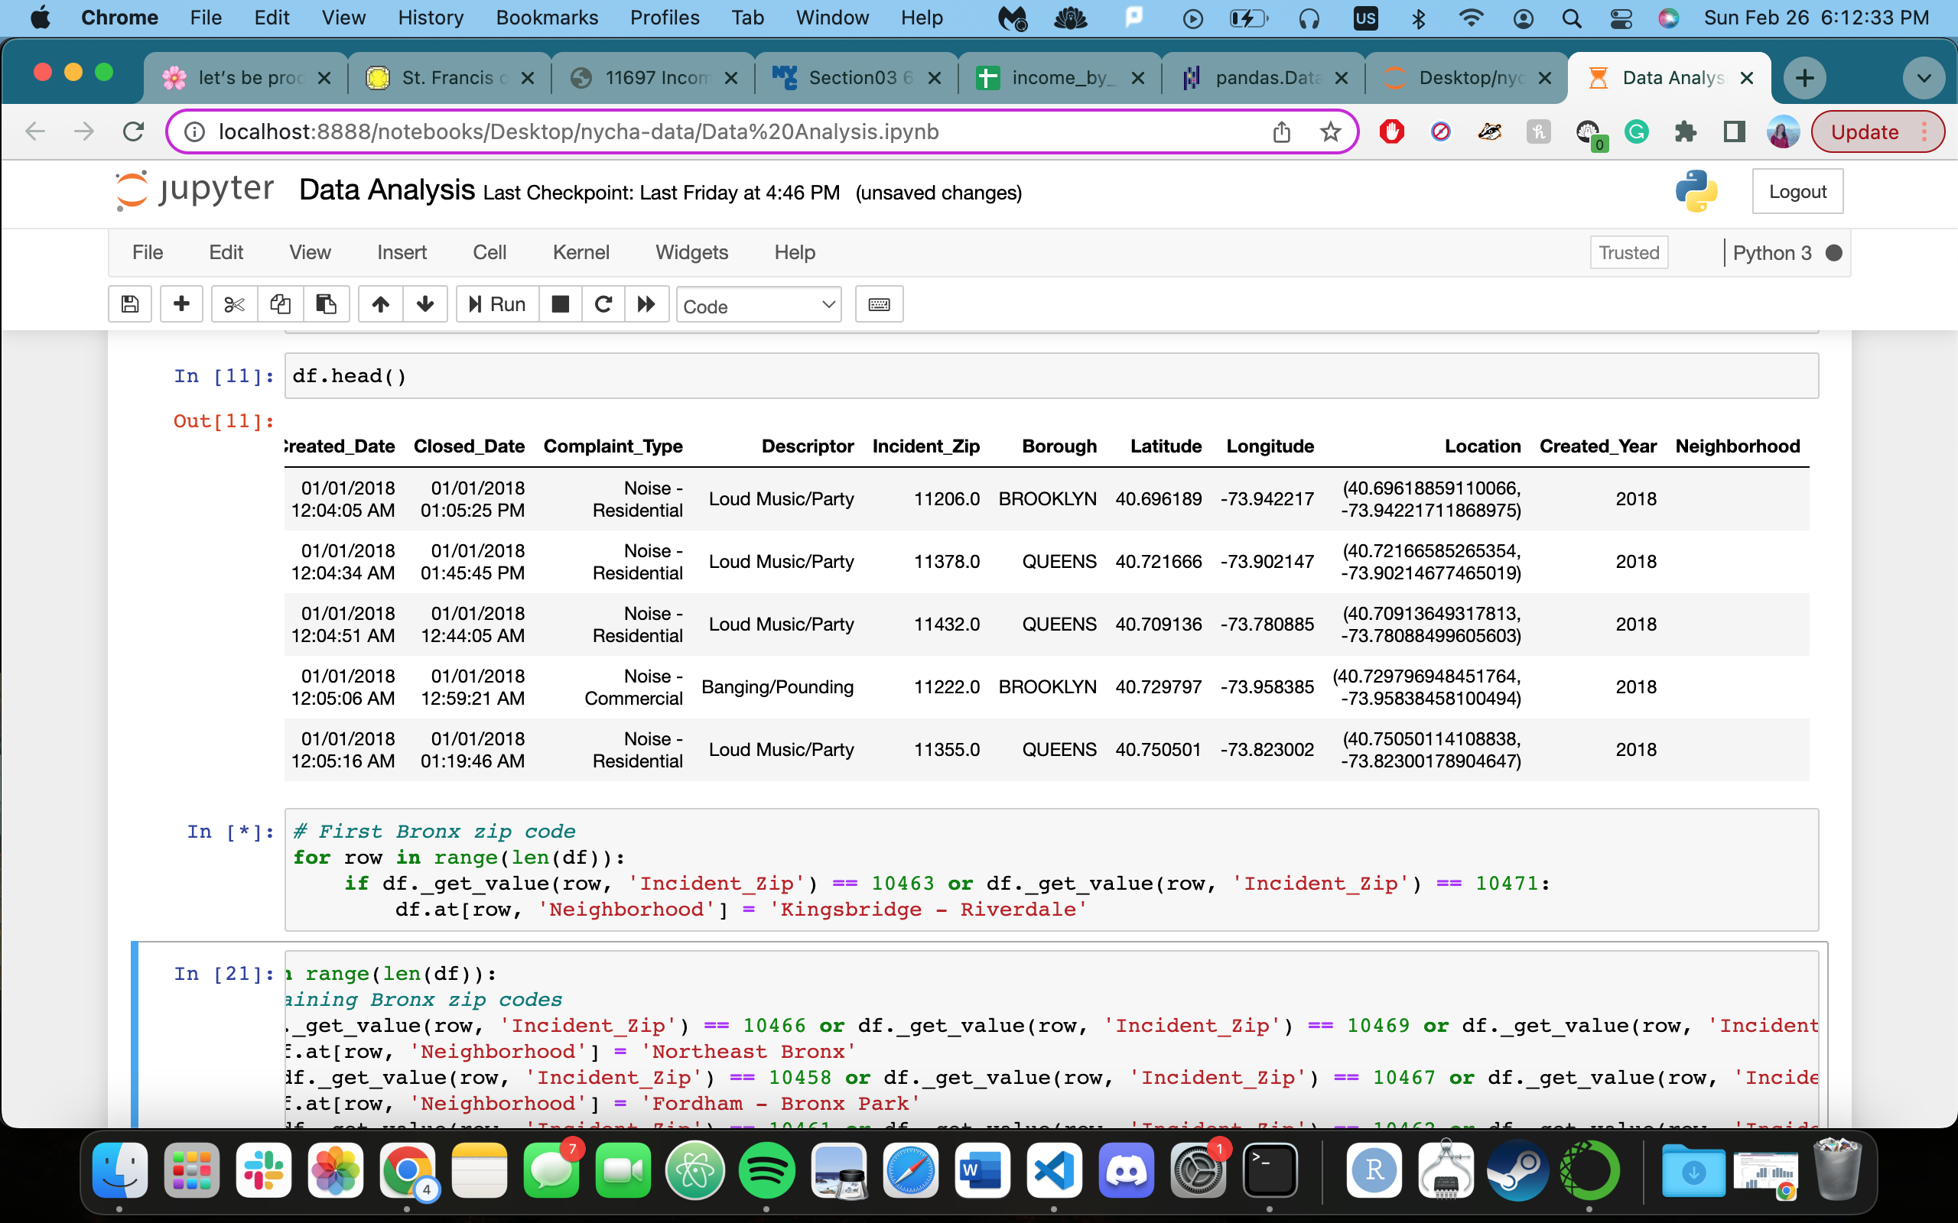Open the Jupyter Help menu

pyautogui.click(x=795, y=252)
